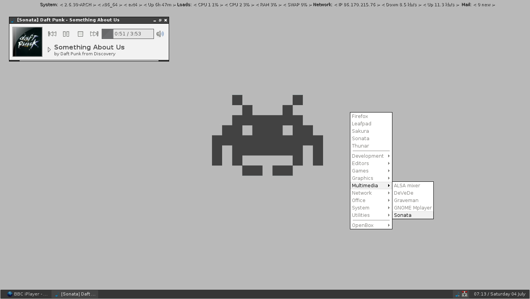530x299 pixels.
Task: Pause the playing Daft Punk song
Action: (66, 34)
